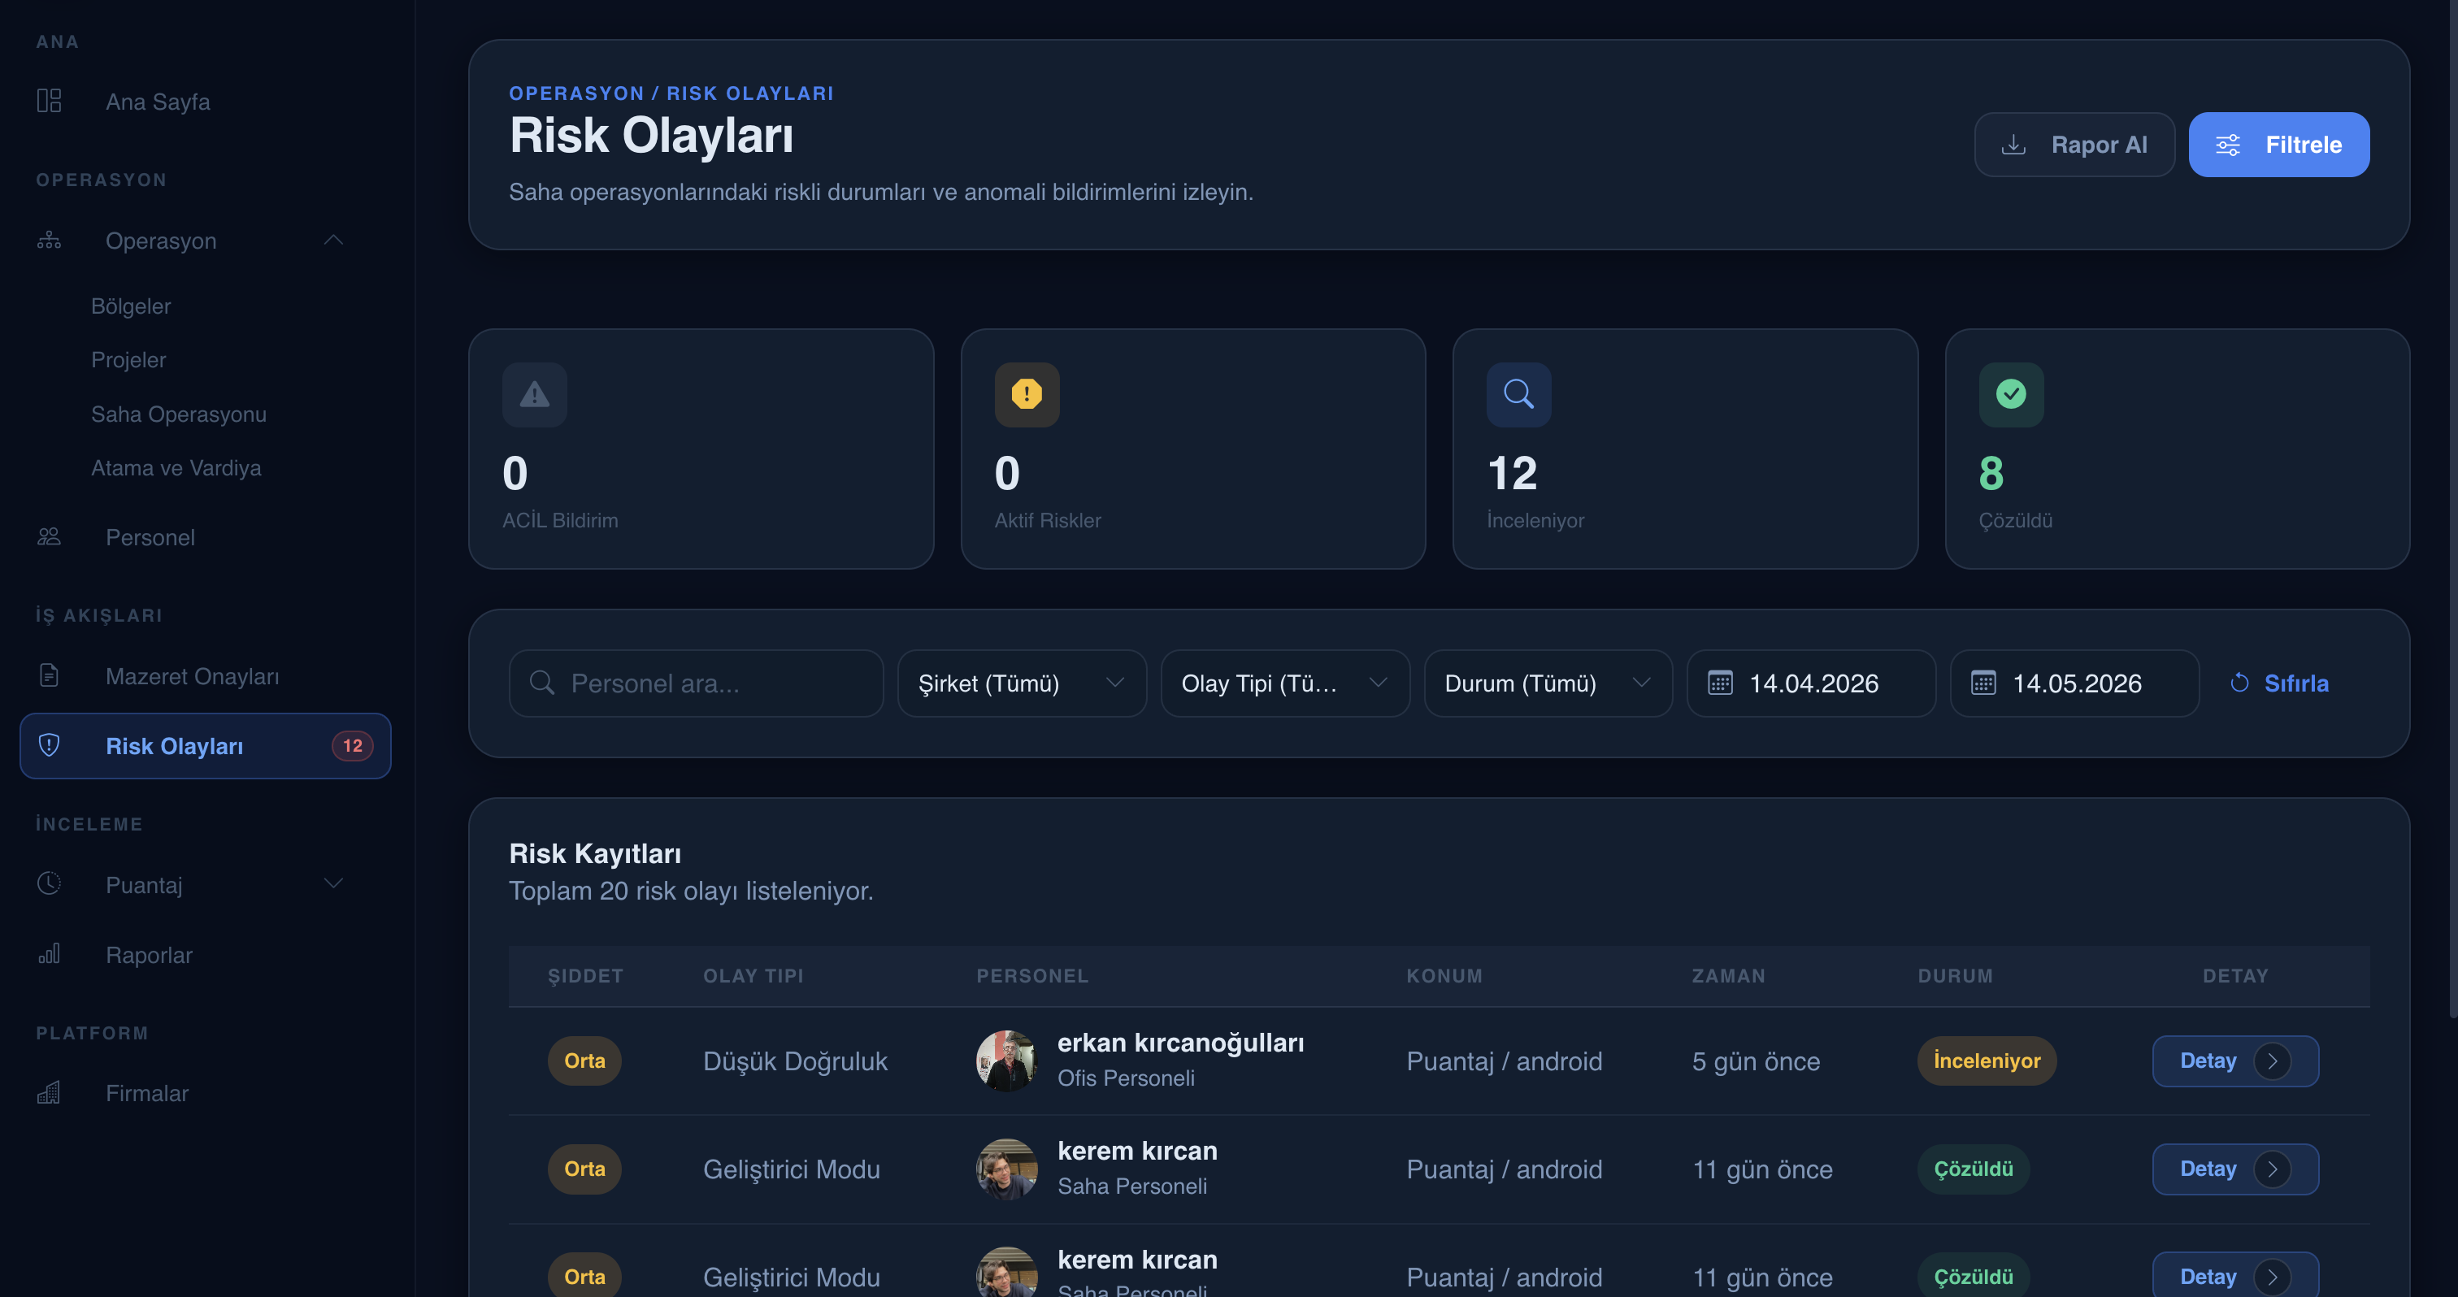Open the Durum (Tümü) dropdown
Screen dimensions: 2458x1297
pos(1548,683)
